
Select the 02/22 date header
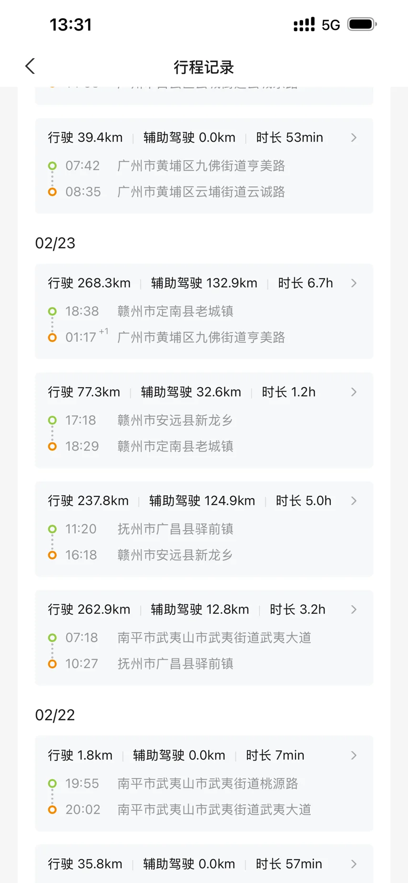55,715
